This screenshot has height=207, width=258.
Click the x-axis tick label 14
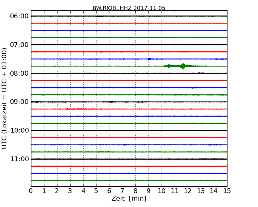tap(214, 191)
